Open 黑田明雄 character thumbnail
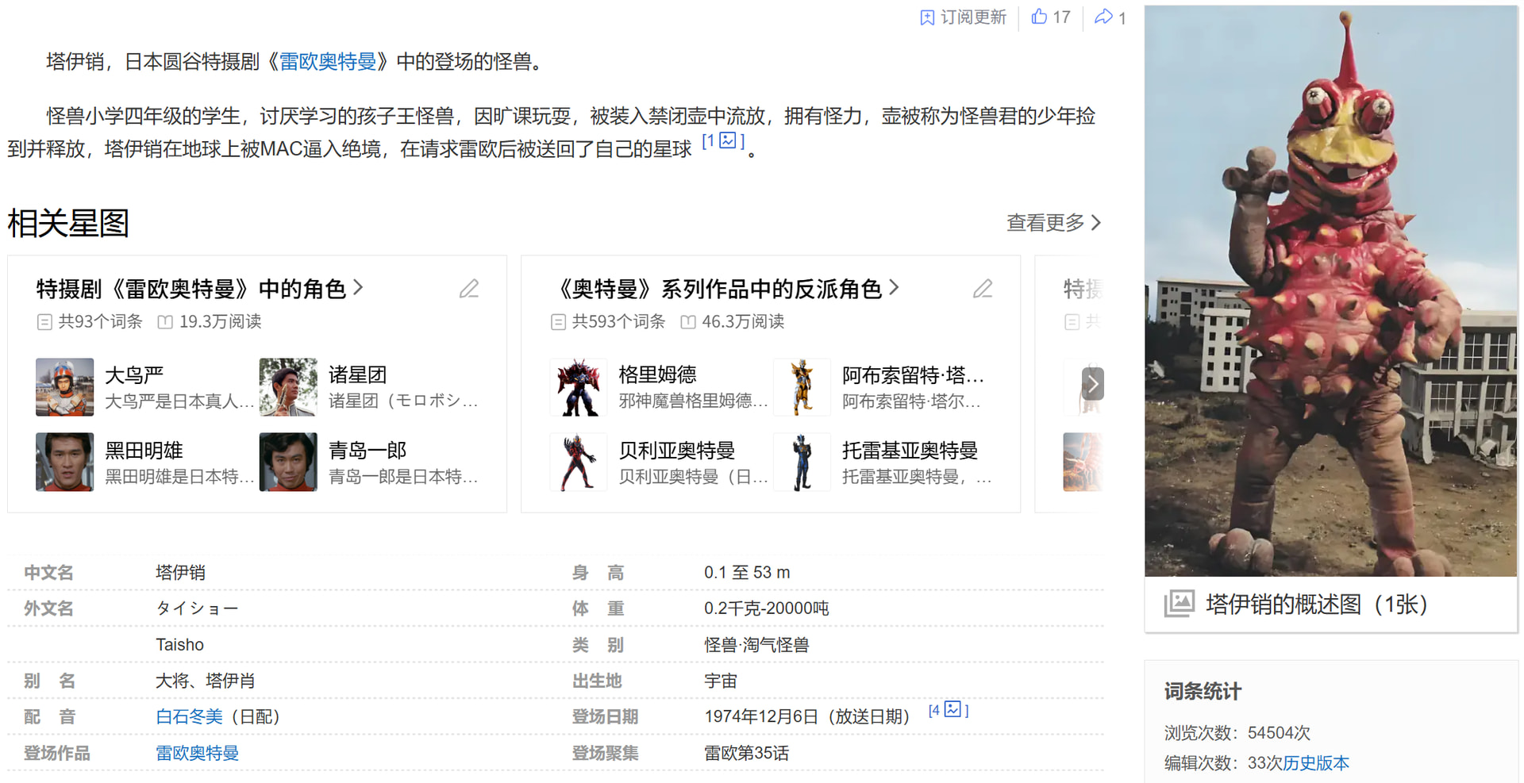 pos(65,462)
